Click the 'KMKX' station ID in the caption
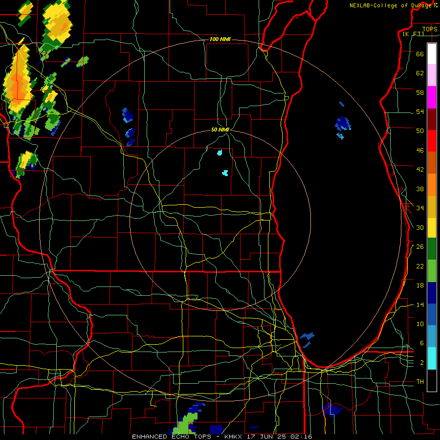This screenshot has width=440, height=440. pos(234,437)
